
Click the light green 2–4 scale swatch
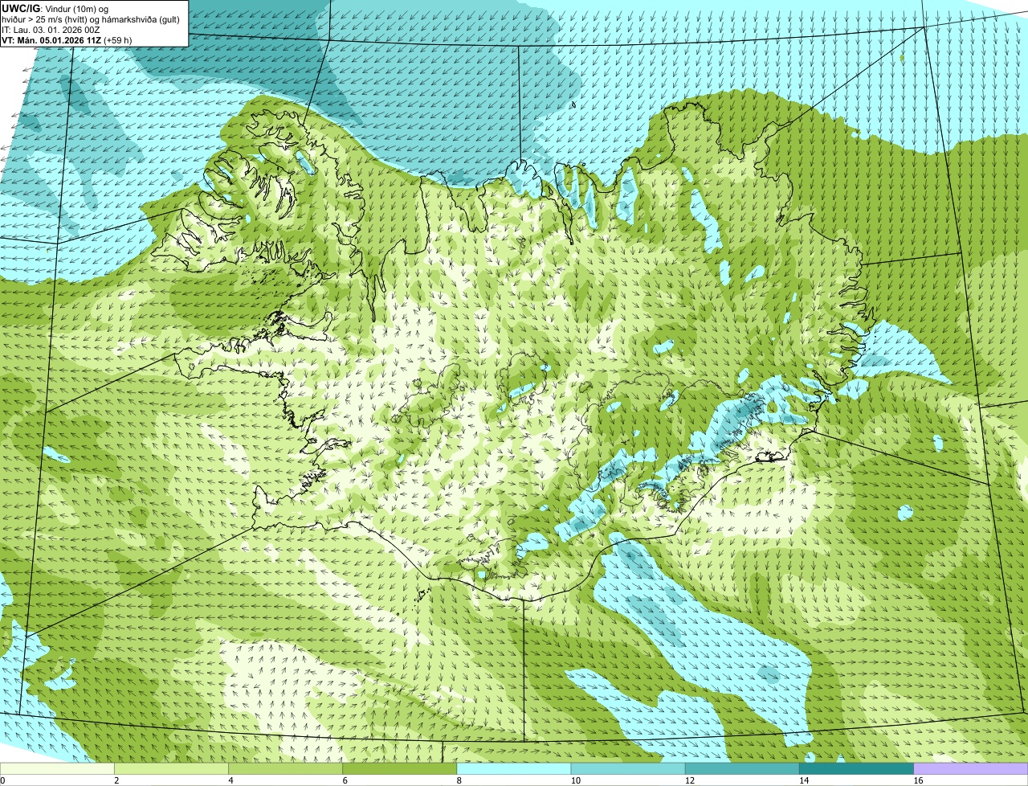tap(172, 768)
